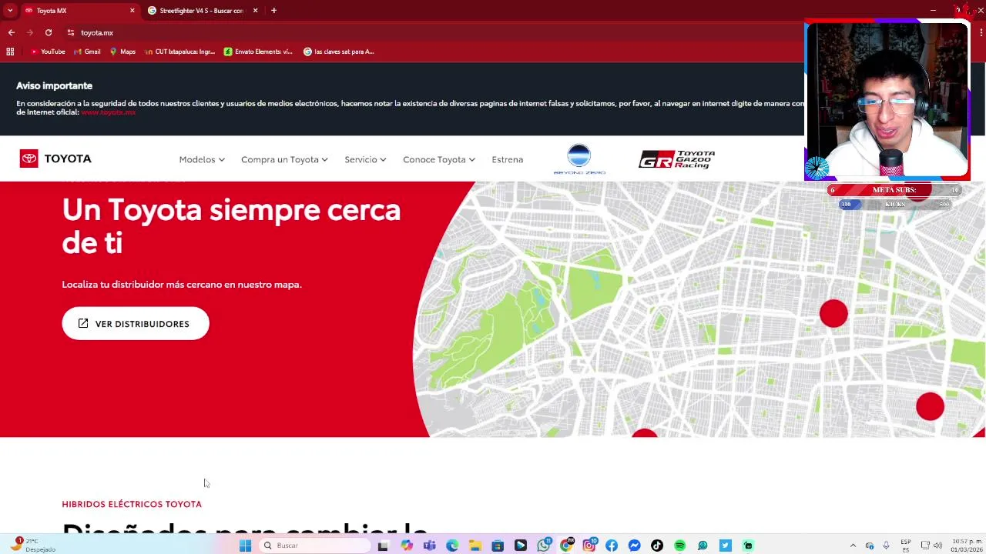Click the VER DISTRIBUIDORES button
The image size is (986, 554).
136,324
